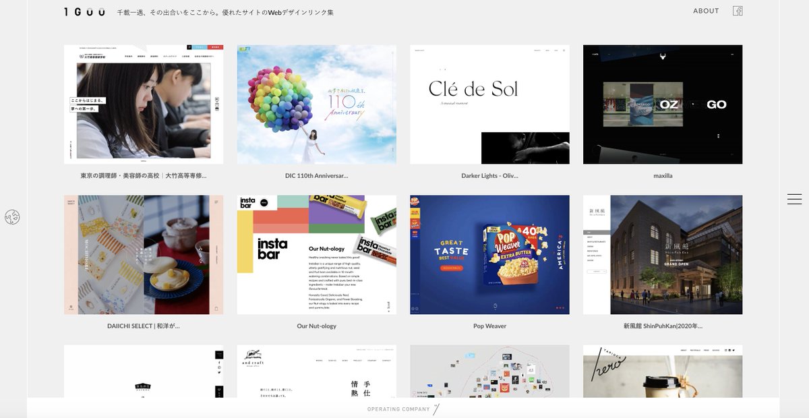Open the and craft site thumbnail
This screenshot has height=418, width=809.
coord(316,371)
